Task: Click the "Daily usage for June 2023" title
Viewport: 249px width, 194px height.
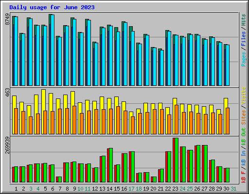Action: coord(52,7)
